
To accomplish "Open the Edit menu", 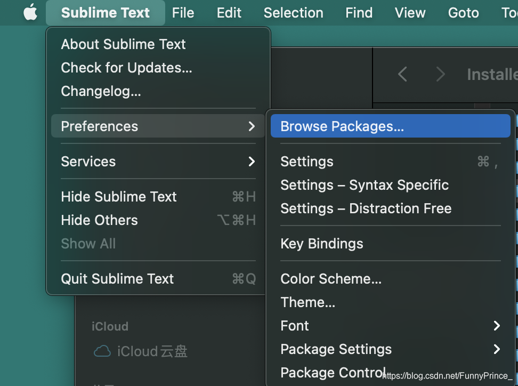I will tap(229, 13).
